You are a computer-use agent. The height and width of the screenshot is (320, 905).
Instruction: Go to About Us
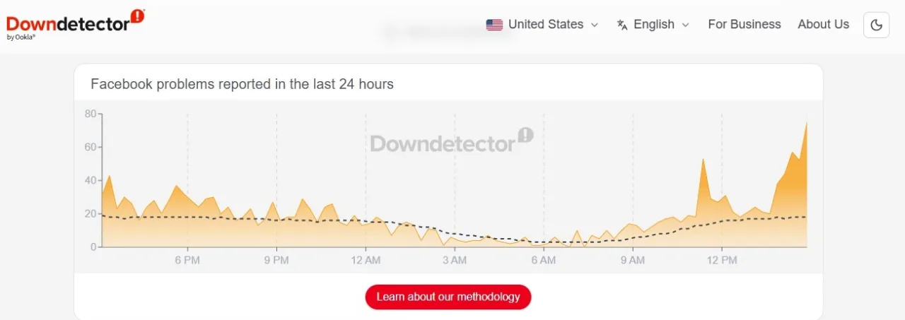click(x=823, y=25)
